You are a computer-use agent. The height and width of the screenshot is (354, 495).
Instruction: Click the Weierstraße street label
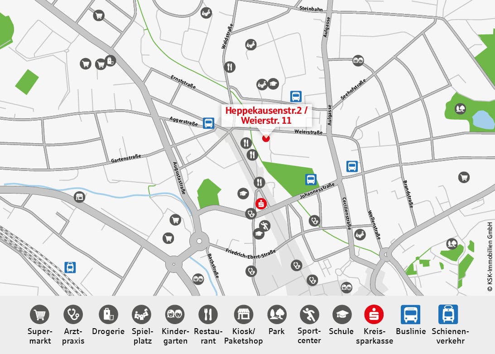[x=308, y=132]
